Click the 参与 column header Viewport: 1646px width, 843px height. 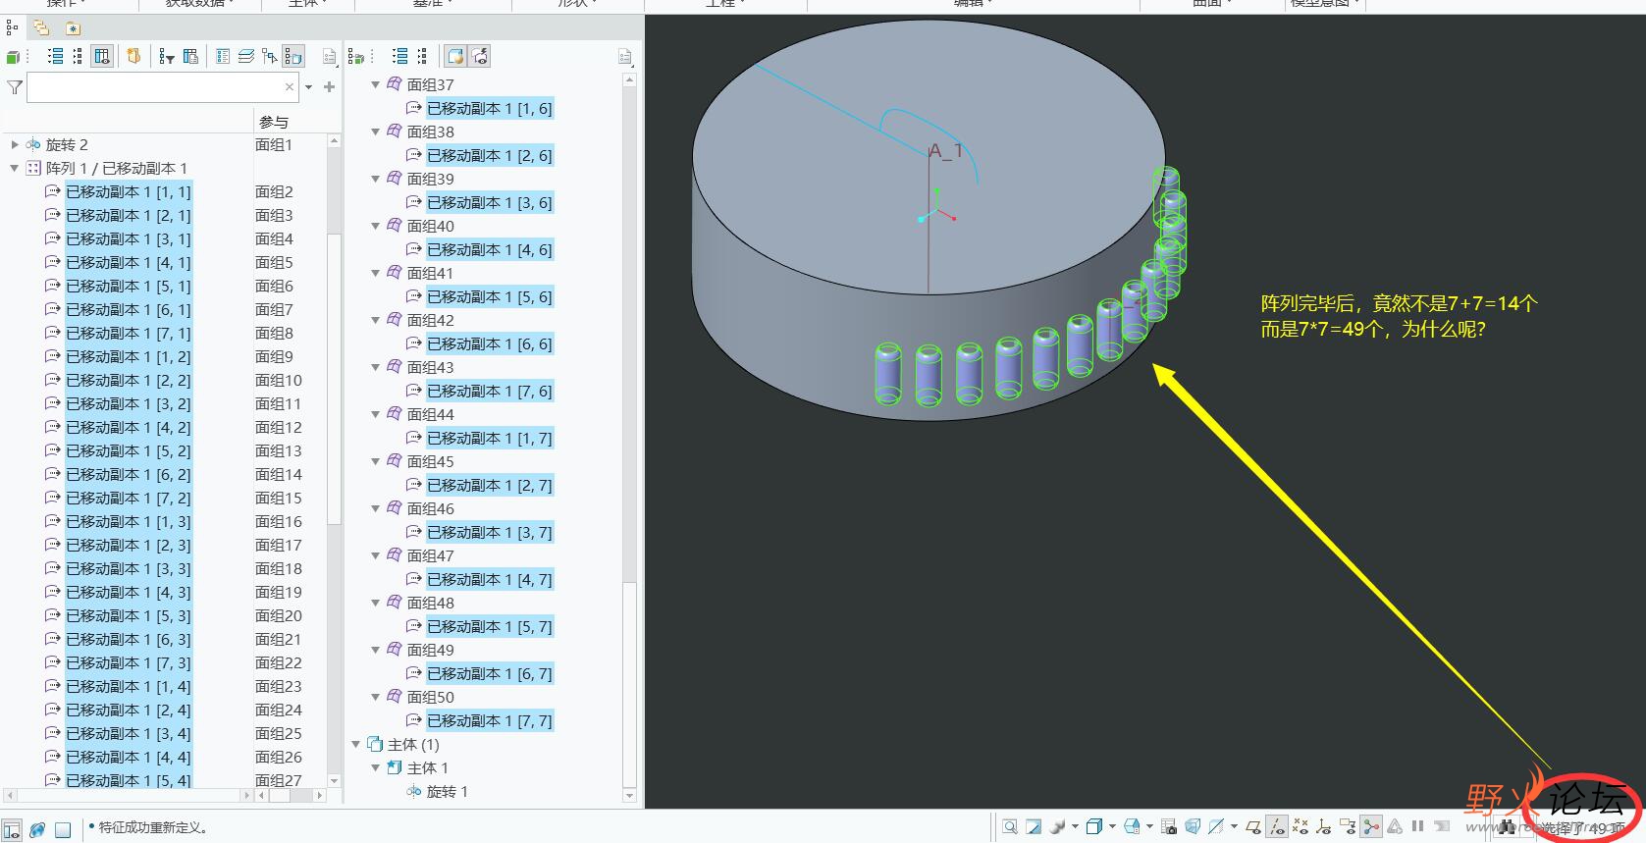pos(274,122)
